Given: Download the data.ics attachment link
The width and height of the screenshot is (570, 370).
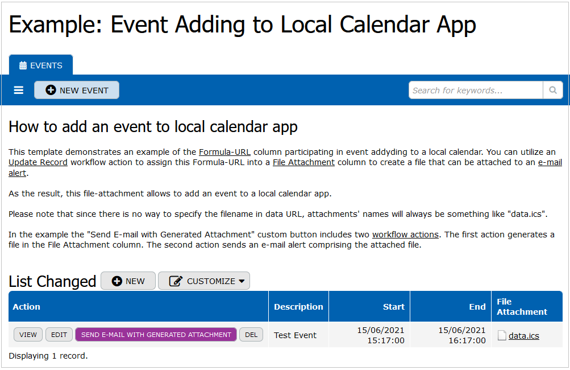Looking at the screenshot, I should click(523, 336).
